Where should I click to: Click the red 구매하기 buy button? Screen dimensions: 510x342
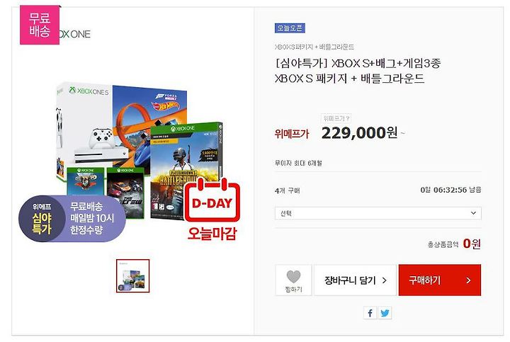[x=439, y=280]
